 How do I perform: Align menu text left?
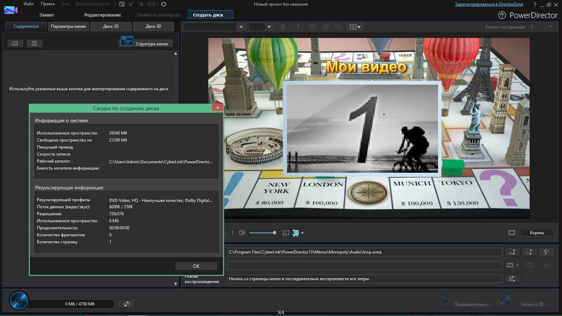(x=313, y=27)
